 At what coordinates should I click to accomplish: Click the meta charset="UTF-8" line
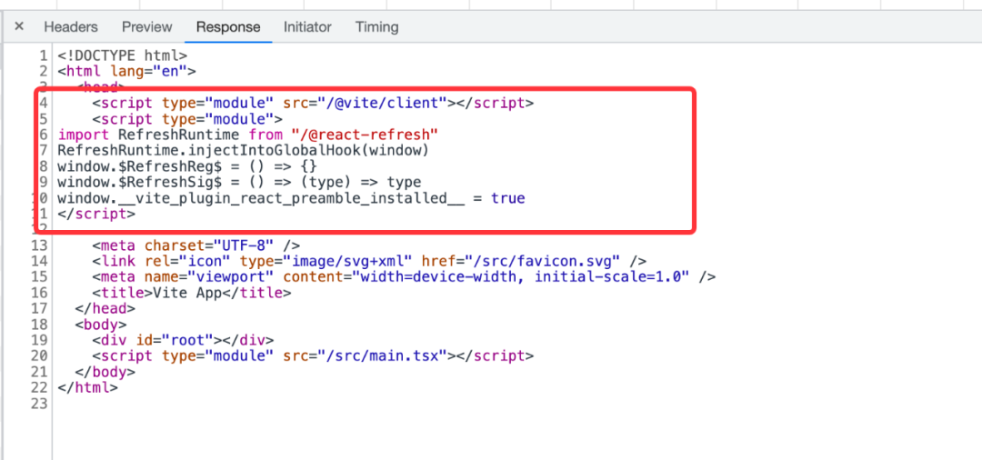pos(196,245)
